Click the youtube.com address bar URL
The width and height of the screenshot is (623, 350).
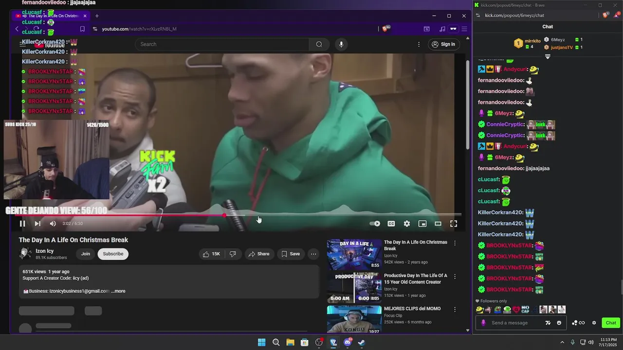click(x=139, y=29)
